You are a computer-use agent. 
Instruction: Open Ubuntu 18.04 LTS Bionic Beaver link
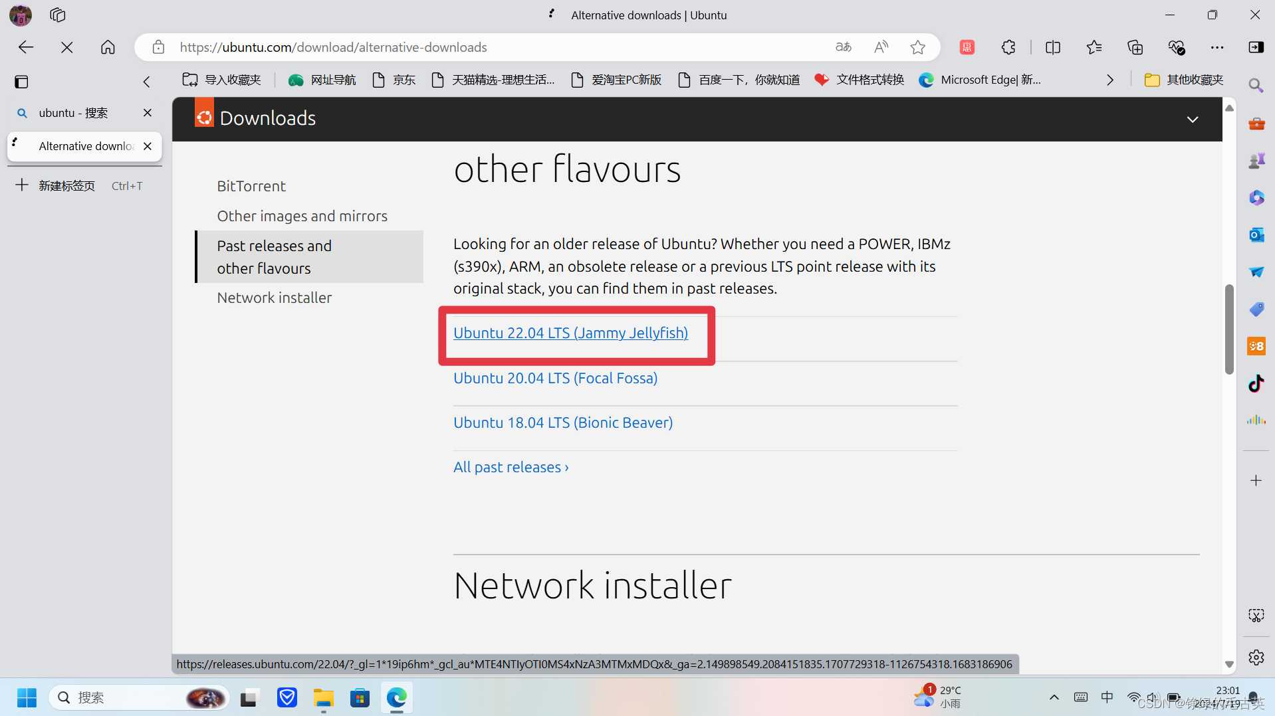pos(563,422)
